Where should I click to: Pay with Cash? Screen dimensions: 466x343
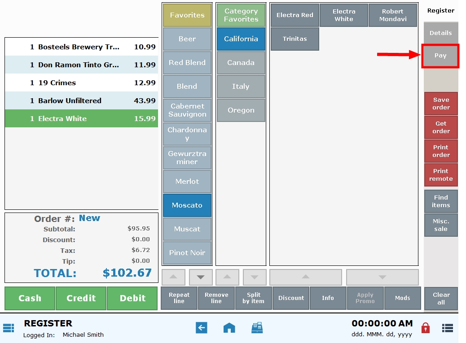pos(30,298)
